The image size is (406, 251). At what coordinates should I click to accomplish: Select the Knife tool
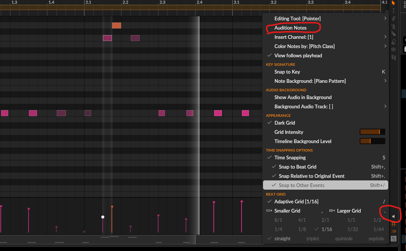point(393,33)
